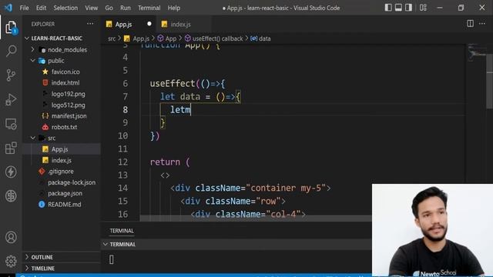
Task: Open the Manage gear icon
Action: click(x=11, y=261)
